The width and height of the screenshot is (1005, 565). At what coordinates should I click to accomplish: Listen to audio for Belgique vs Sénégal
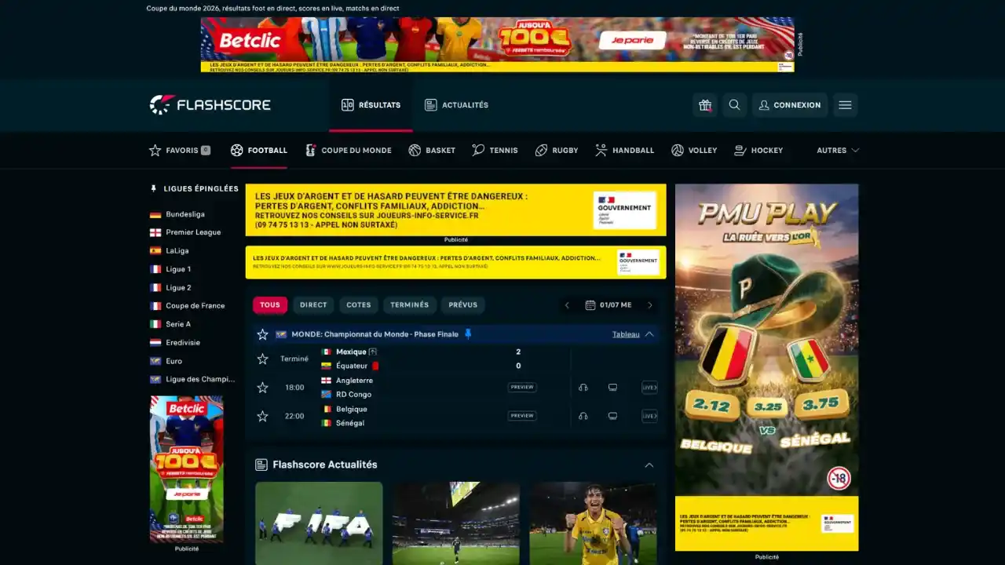(x=583, y=416)
